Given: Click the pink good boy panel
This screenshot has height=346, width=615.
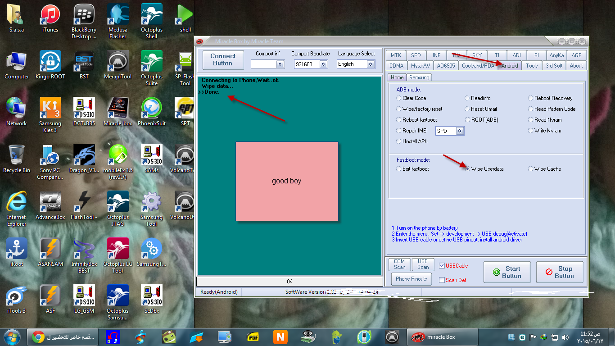Looking at the screenshot, I should [x=287, y=181].
